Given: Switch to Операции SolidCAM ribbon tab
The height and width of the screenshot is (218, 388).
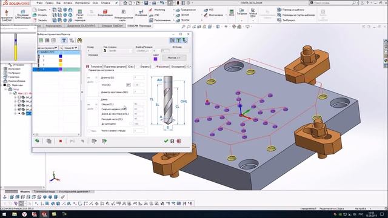Looking at the screenshot, I should point(112,25).
